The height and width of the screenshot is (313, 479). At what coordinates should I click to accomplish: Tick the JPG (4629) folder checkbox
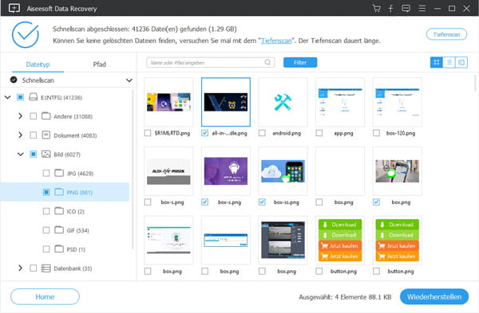coord(46,174)
